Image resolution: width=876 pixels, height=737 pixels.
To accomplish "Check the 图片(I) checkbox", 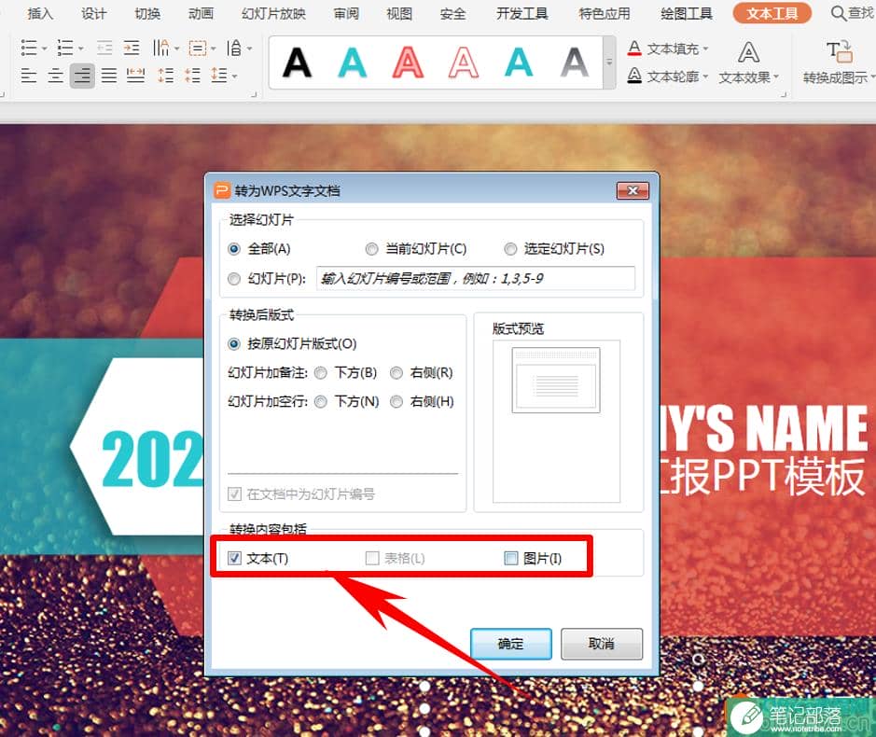I will [x=510, y=558].
